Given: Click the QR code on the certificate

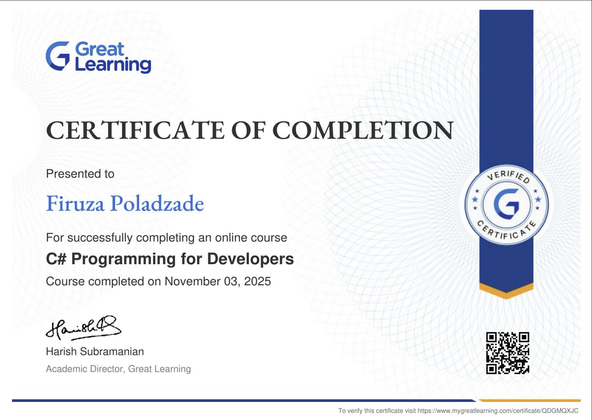Looking at the screenshot, I should point(507,353).
